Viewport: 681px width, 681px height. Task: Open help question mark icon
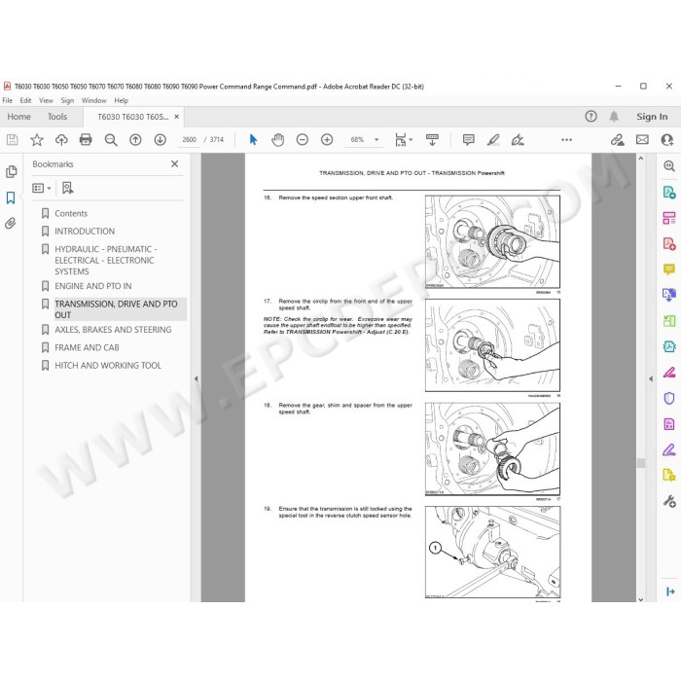click(591, 117)
